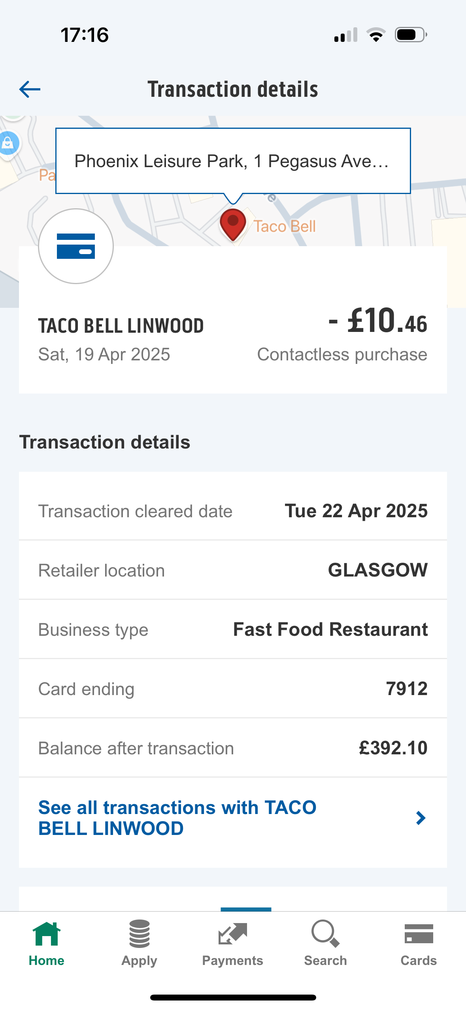
Task: Tap the Apply coin stack icon
Action: pos(140,934)
